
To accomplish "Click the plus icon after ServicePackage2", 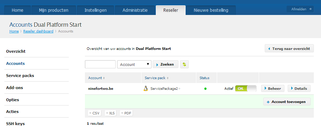I will click(x=179, y=89).
